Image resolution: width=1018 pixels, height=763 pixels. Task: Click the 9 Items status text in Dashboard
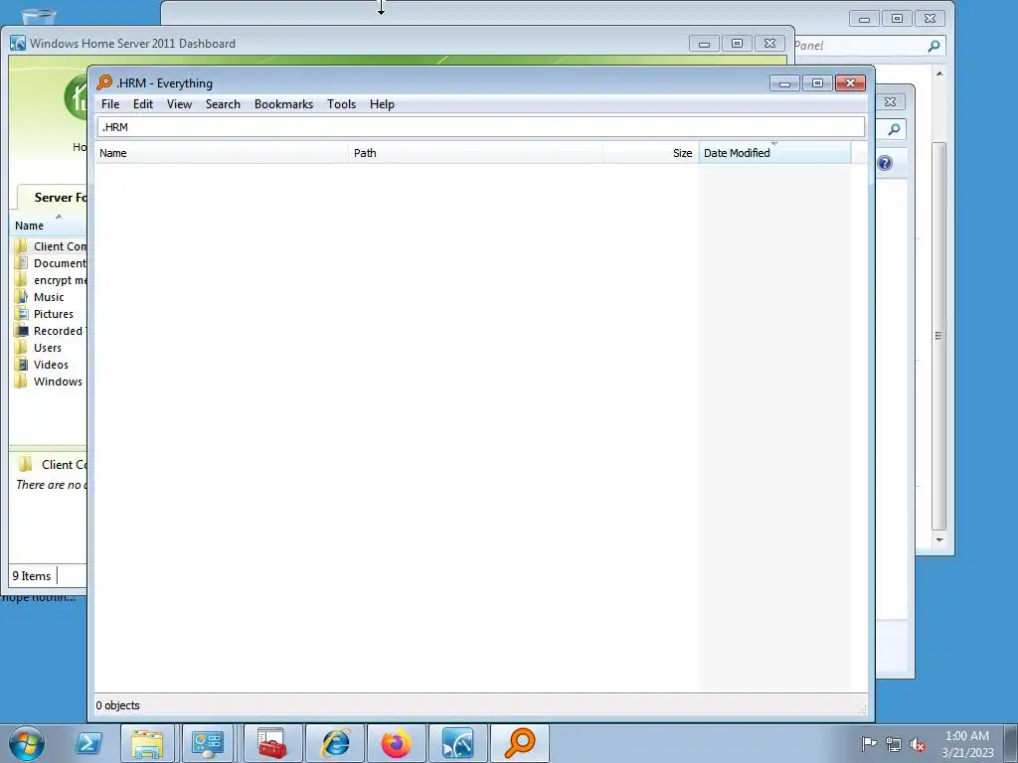(31, 576)
